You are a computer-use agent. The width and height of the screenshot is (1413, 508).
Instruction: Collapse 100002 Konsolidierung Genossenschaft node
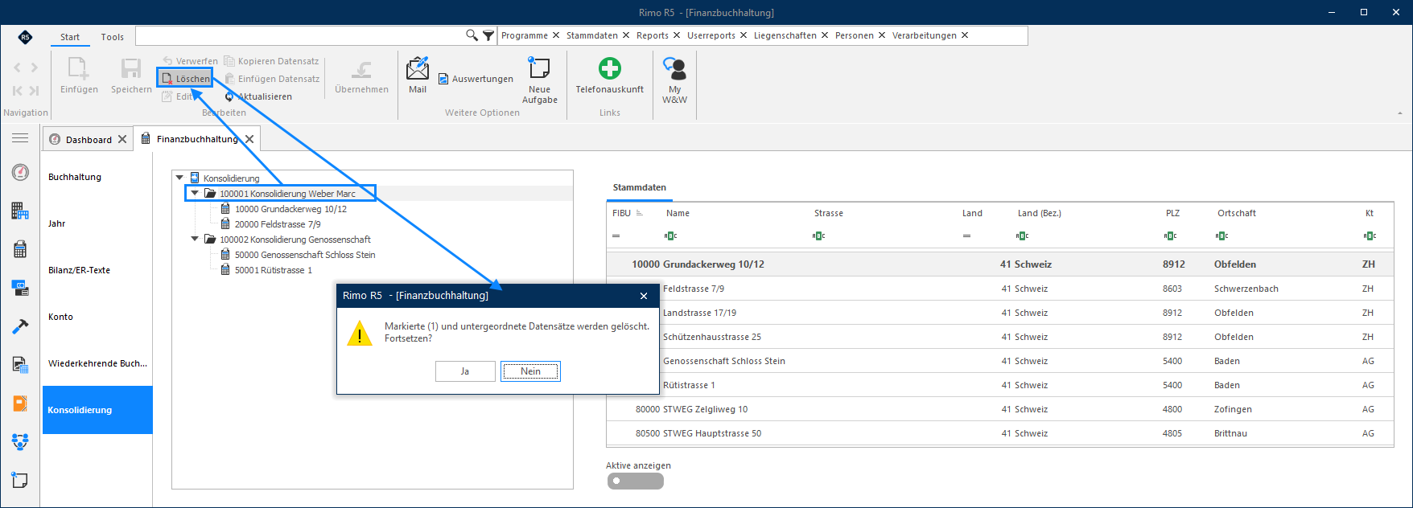(195, 239)
